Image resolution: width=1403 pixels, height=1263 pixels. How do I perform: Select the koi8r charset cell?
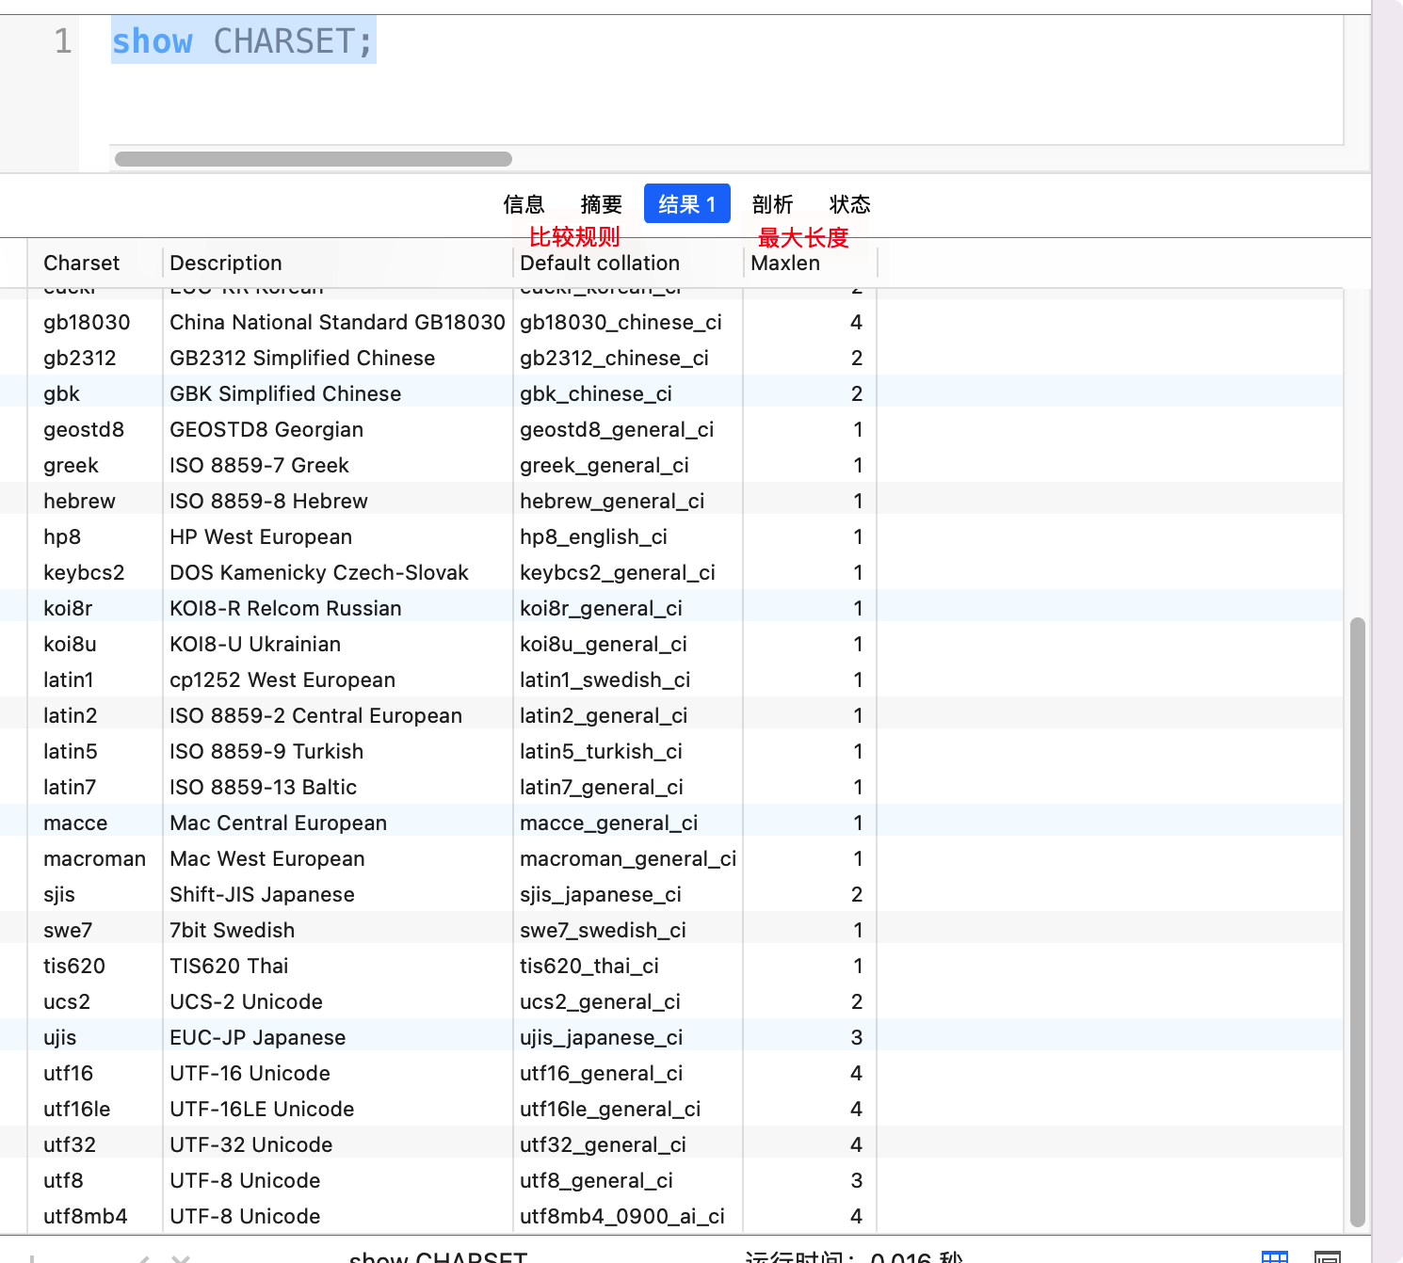pyautogui.click(x=68, y=608)
